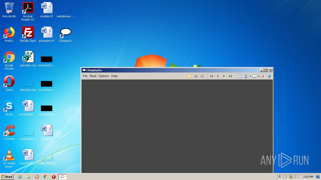
Task: Click the rotate/refresh toolbar icon
Action: coord(196,76)
